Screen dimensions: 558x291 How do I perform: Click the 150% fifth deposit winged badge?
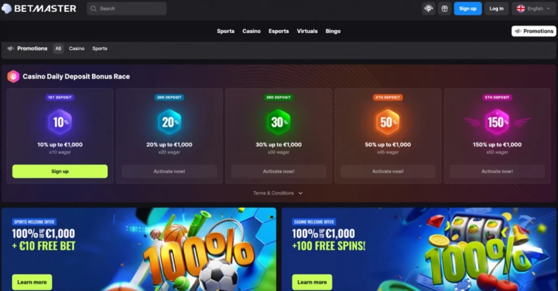click(497, 122)
